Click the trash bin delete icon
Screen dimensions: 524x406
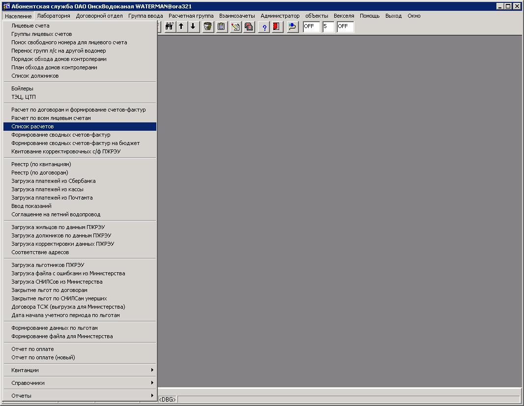208,27
